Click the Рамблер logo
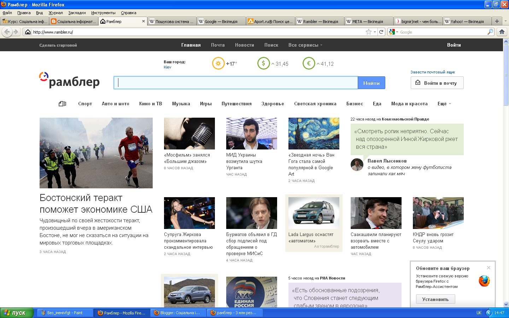 69,81
